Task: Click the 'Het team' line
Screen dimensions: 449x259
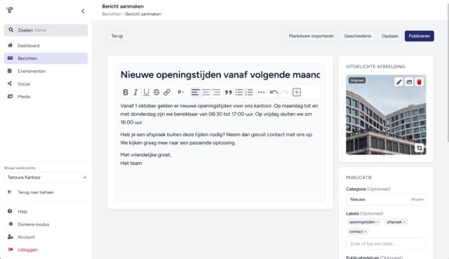Action: 131,164
